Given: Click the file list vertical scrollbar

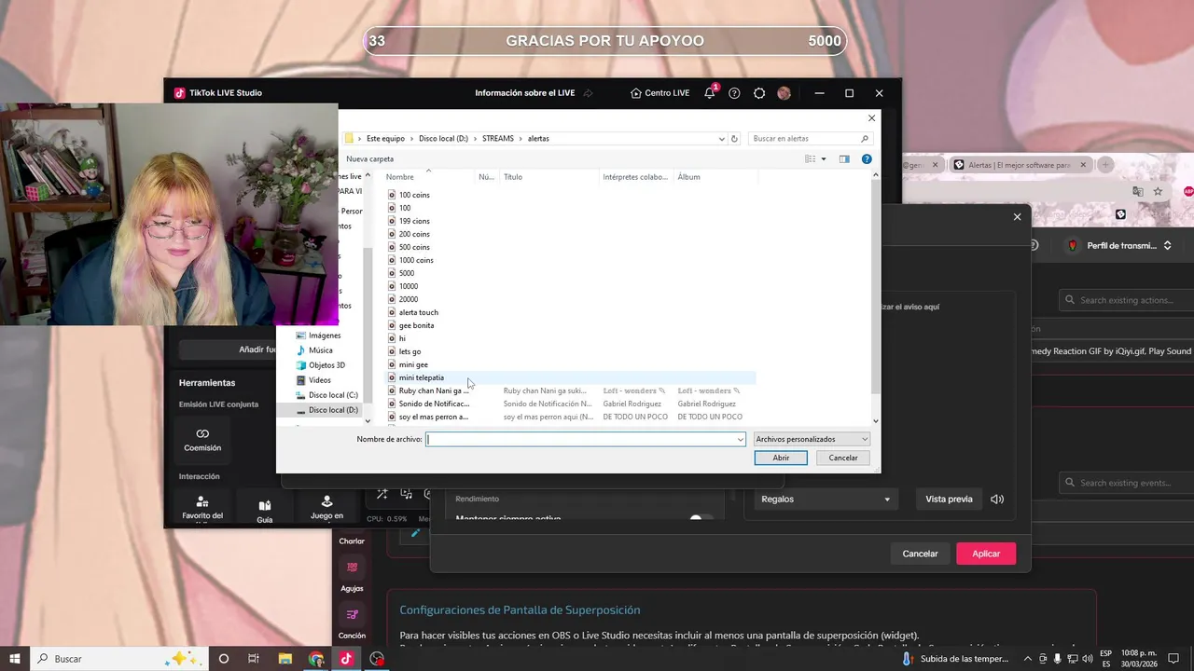Looking at the screenshot, I should [875, 284].
